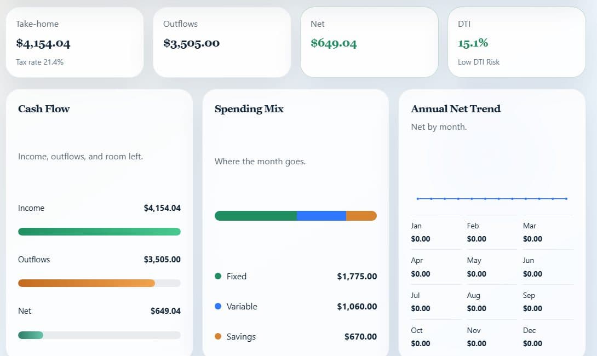Click the blue Variable legend dot
Screen dimensions: 597x356
coord(218,306)
